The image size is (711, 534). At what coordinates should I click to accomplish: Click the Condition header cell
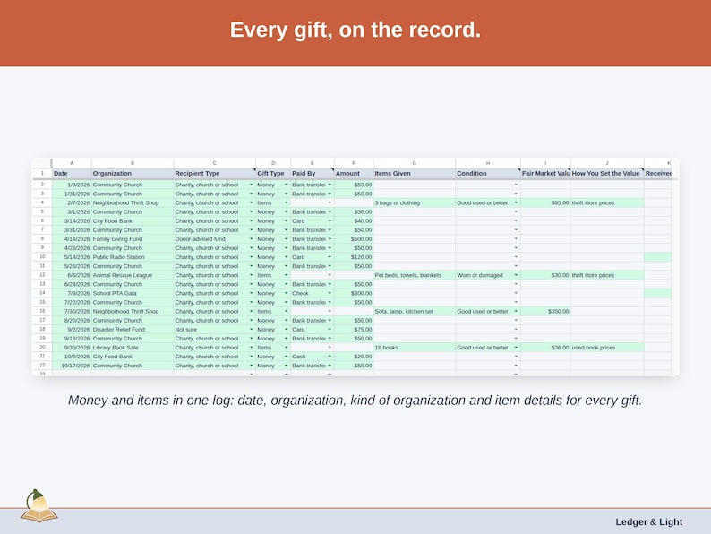488,173
